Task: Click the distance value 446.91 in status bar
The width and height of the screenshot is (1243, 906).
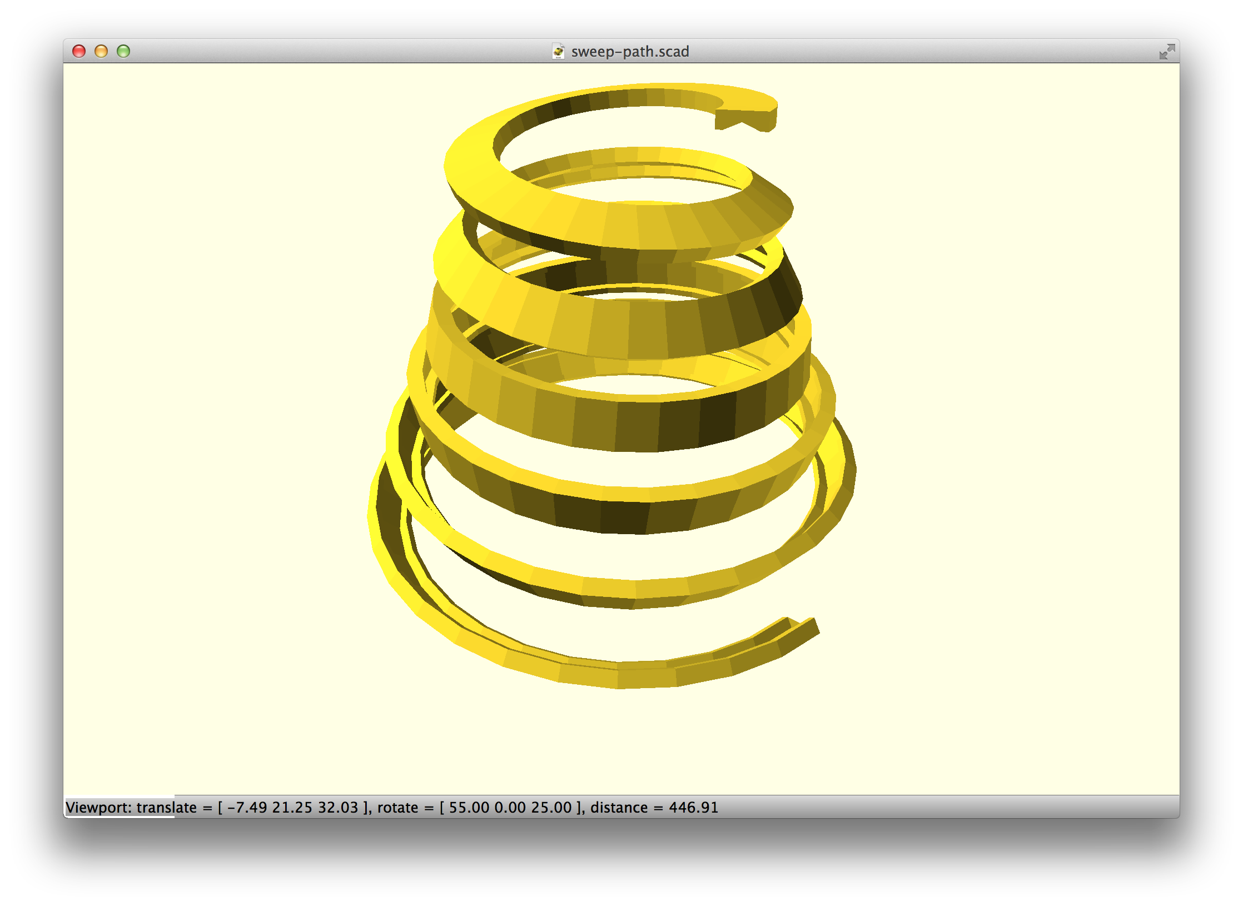Action: click(x=693, y=807)
